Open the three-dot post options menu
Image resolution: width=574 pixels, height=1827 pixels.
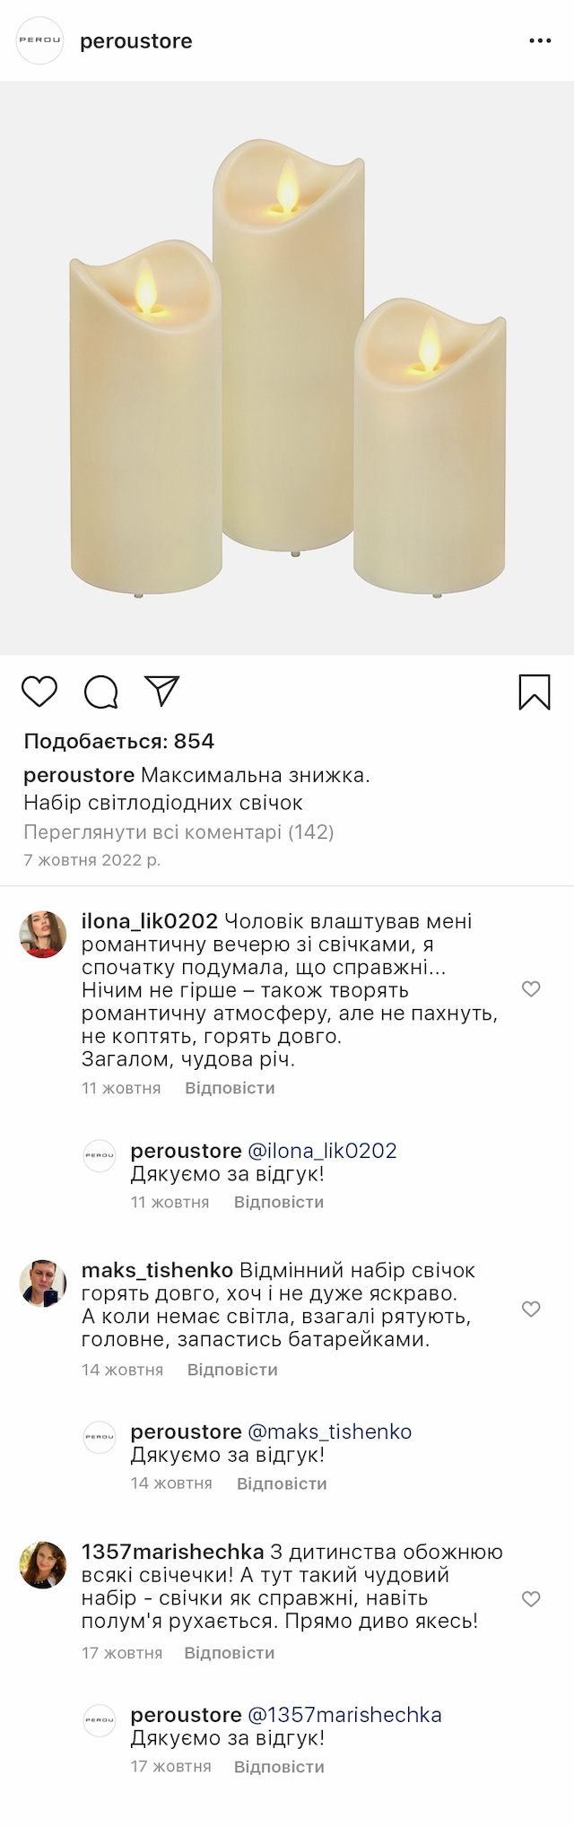(x=540, y=41)
